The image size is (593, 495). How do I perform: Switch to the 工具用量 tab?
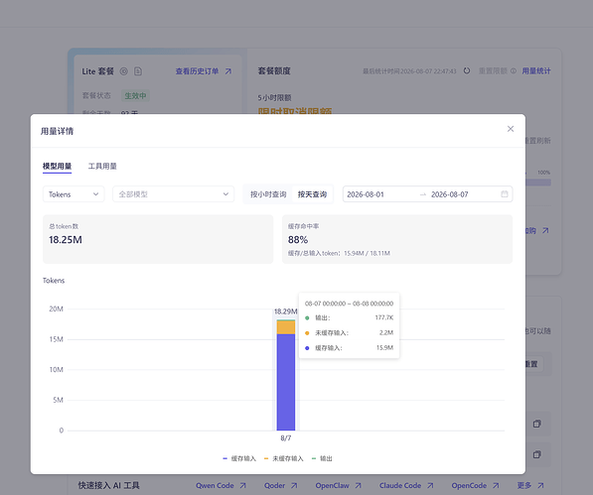pos(102,166)
